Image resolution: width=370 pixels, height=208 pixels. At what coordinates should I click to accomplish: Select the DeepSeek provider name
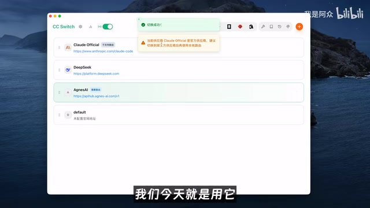(82, 67)
